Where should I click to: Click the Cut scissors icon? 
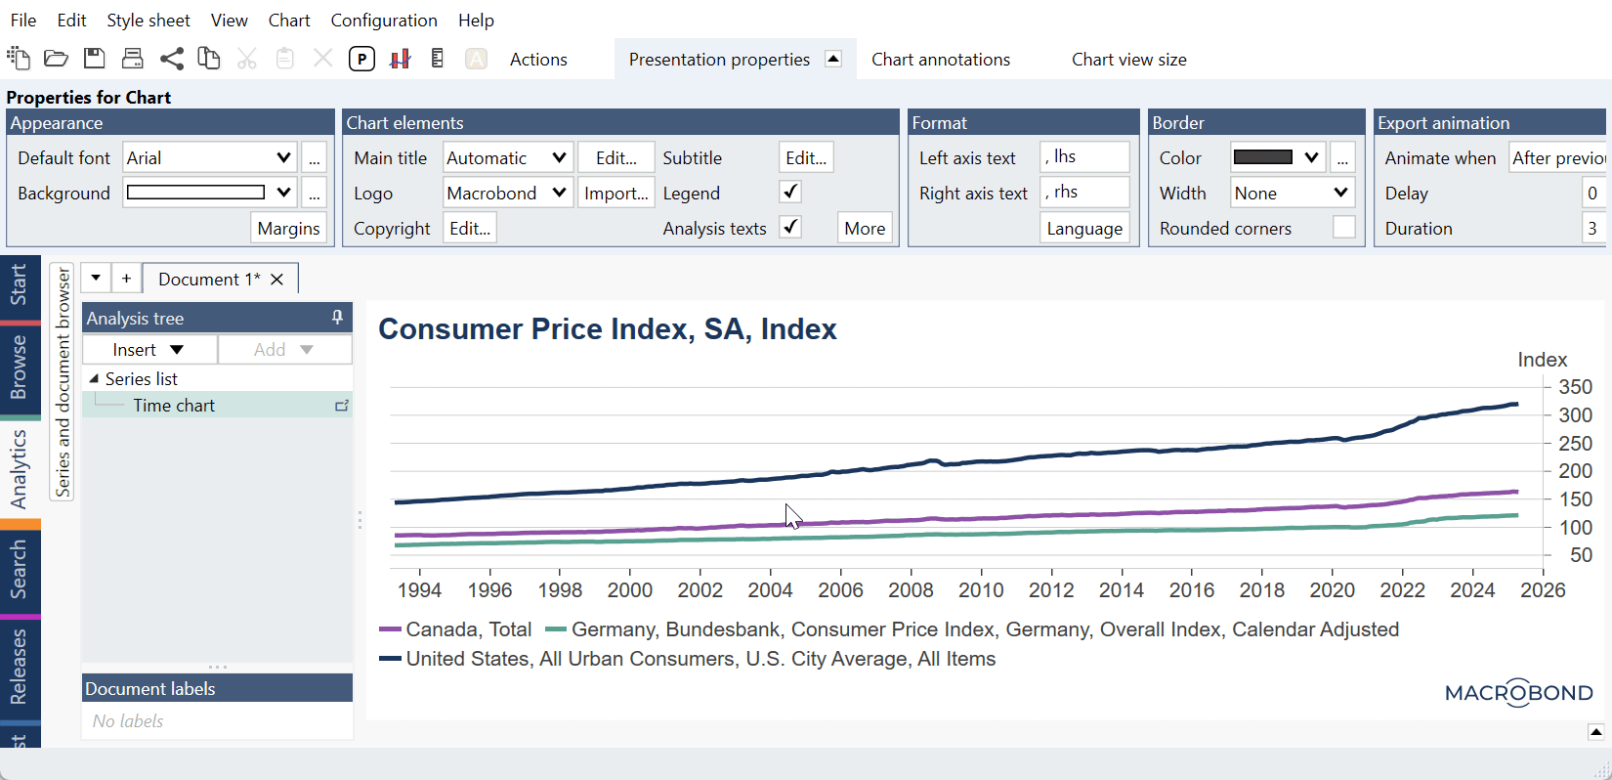point(247,59)
